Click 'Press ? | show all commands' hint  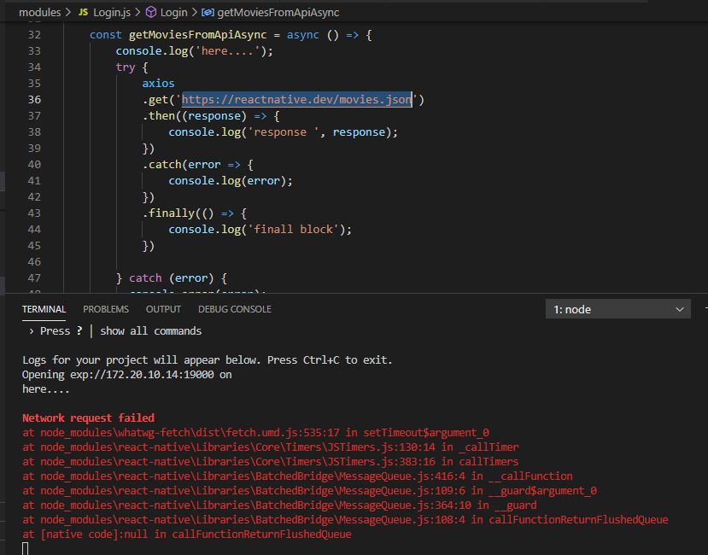pyautogui.click(x=115, y=331)
